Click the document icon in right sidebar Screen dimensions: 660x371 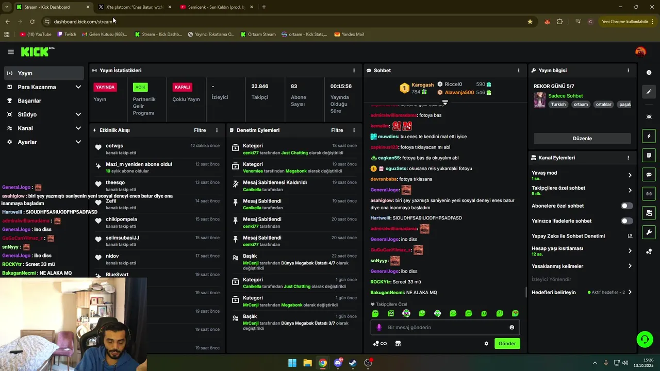pos(649,155)
